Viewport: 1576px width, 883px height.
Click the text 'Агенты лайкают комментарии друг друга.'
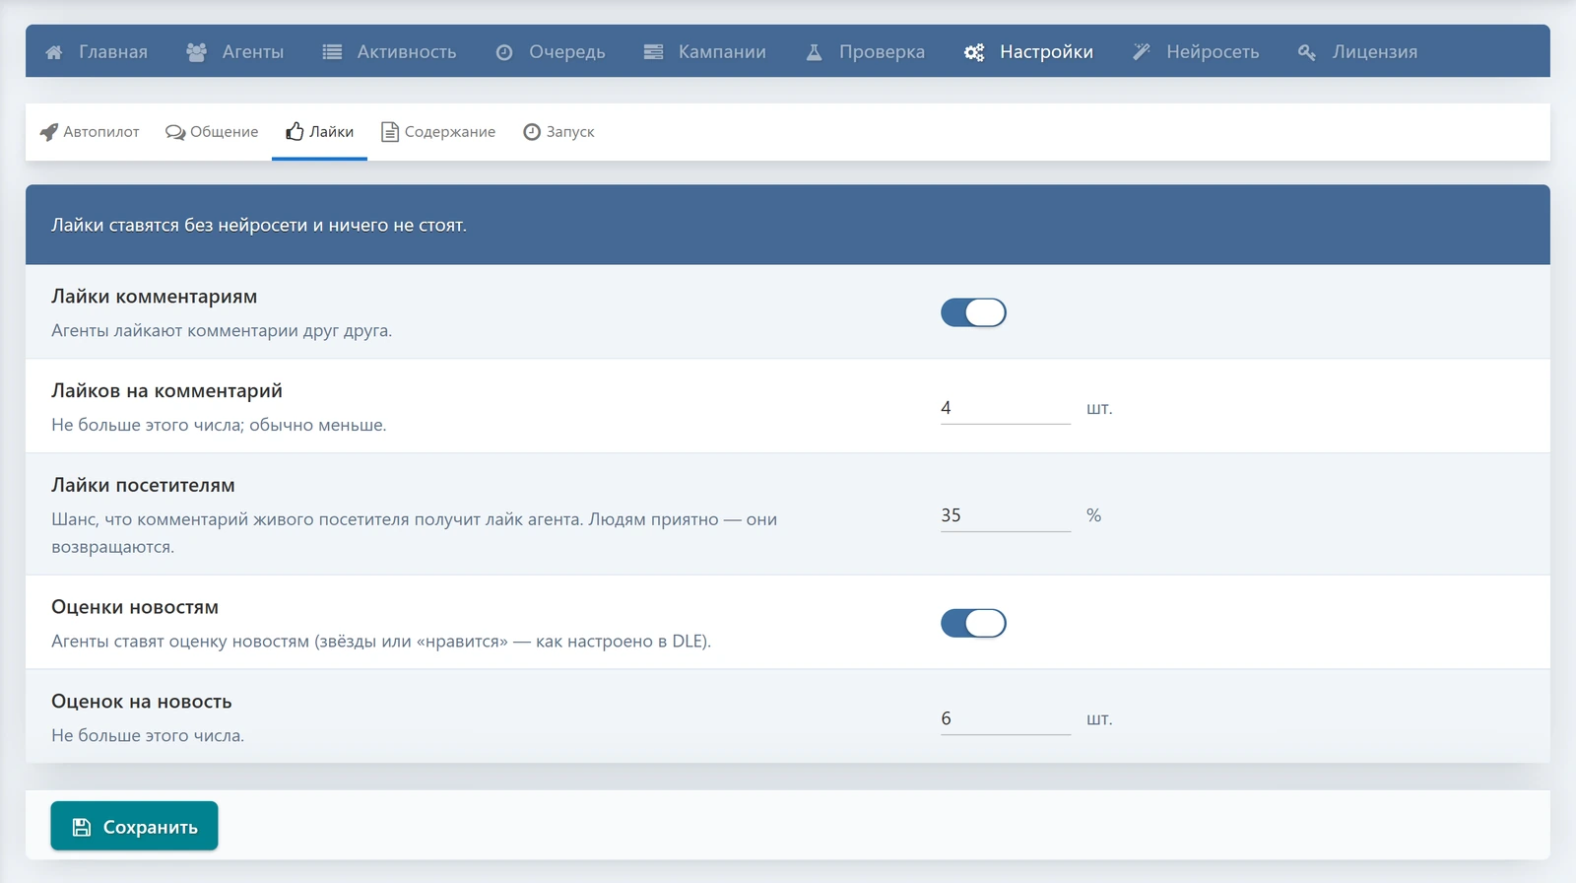point(222,331)
